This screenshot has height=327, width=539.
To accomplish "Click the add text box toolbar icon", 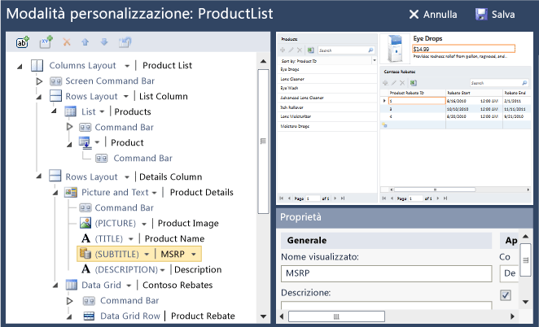I will [22, 41].
